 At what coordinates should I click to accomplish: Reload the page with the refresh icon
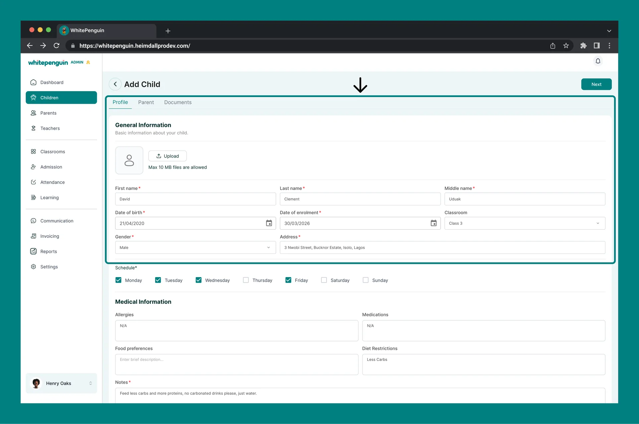click(x=57, y=46)
